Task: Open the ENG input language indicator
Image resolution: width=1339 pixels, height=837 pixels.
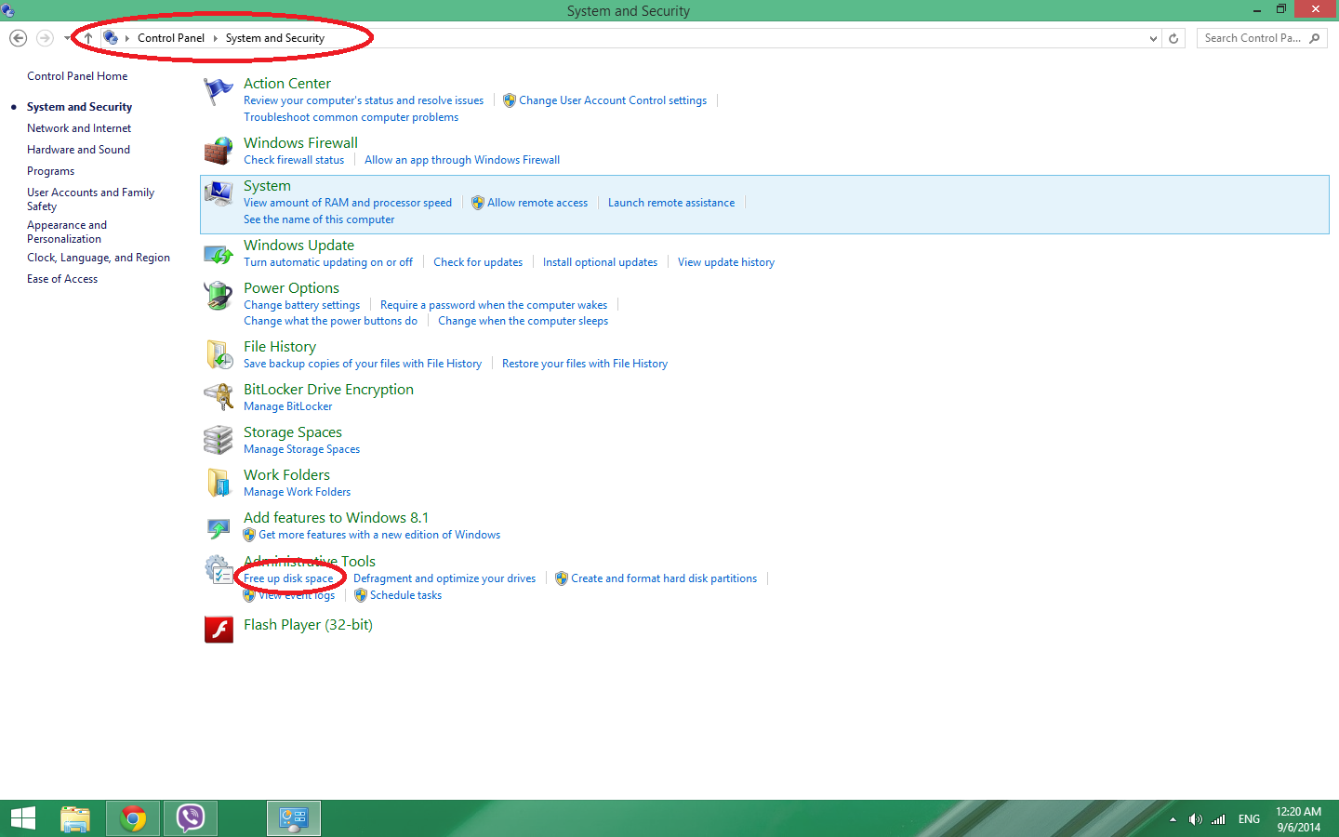Action: tap(1249, 819)
